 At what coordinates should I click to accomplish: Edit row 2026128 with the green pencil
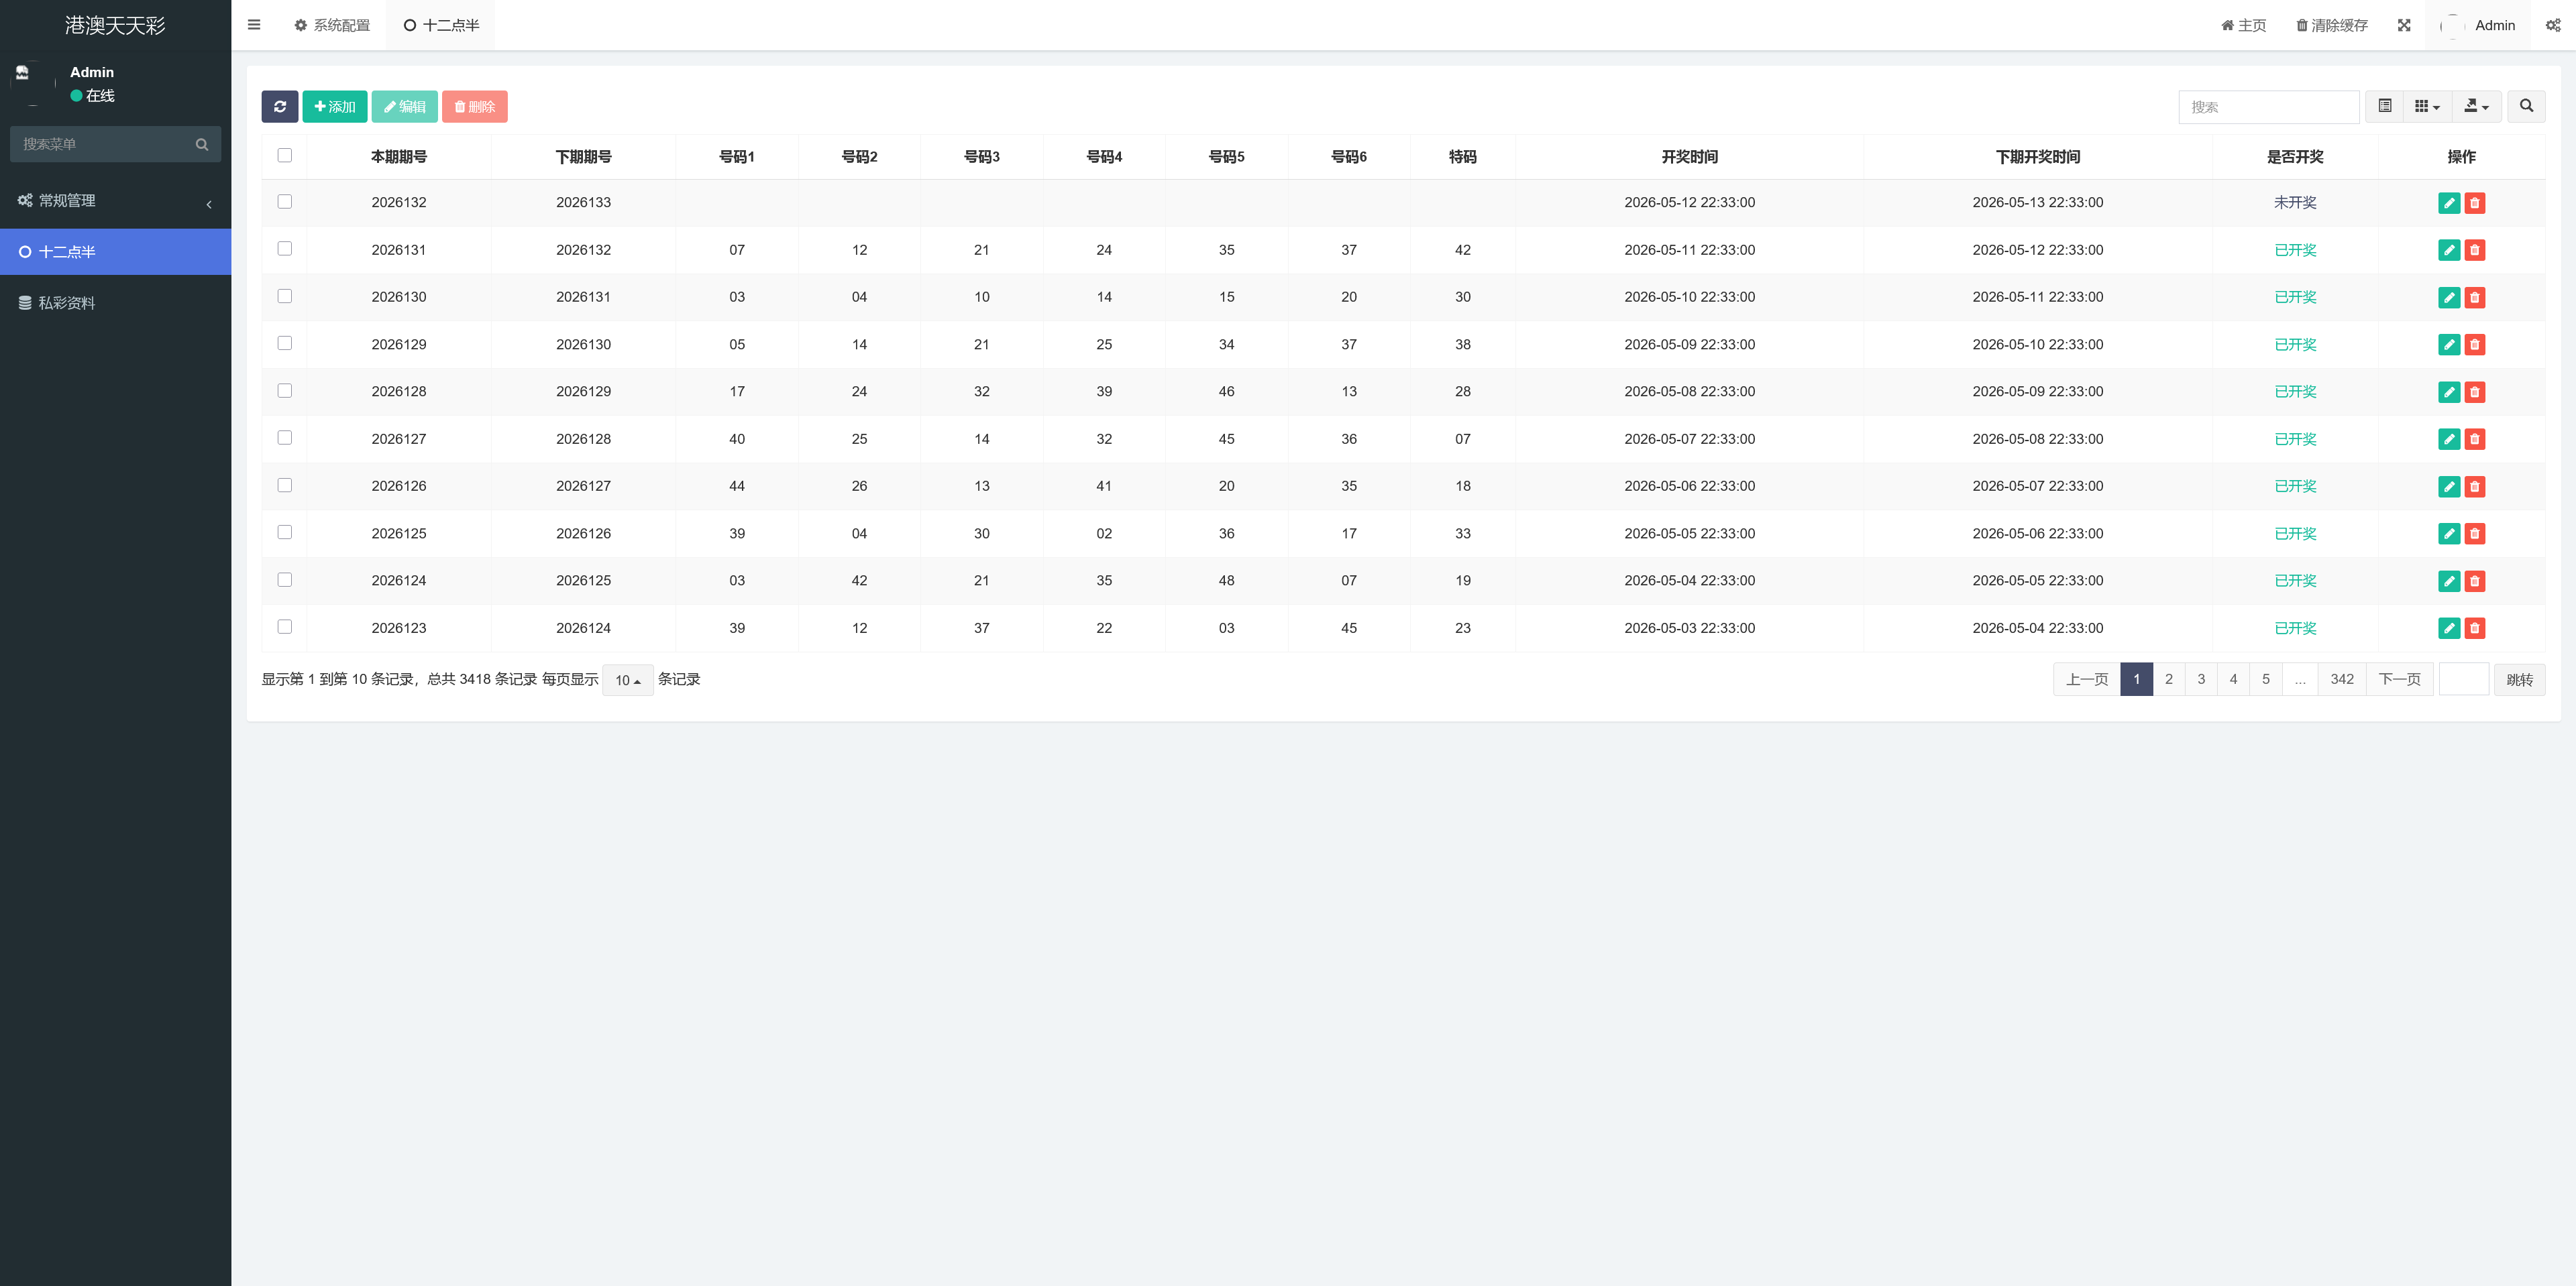point(2449,392)
